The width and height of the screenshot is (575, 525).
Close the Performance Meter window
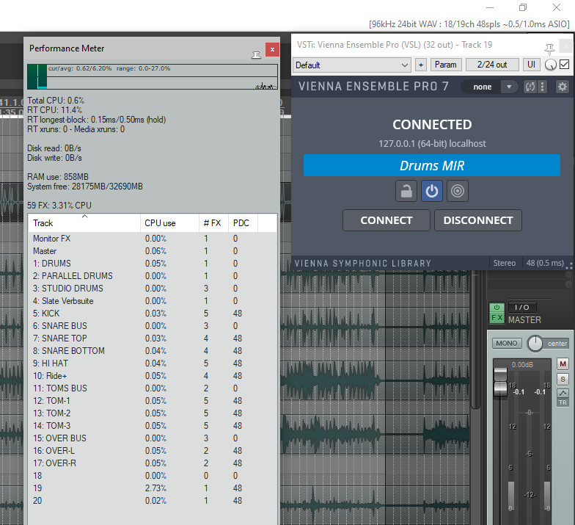[272, 50]
